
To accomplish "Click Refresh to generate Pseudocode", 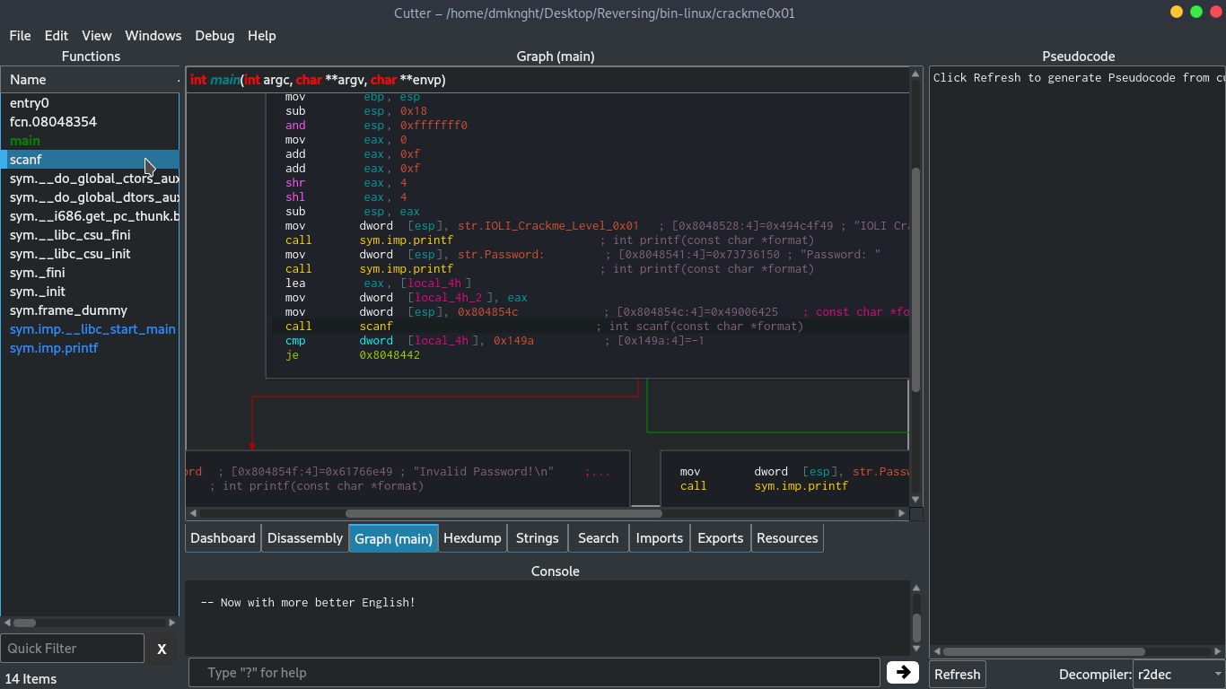I will tap(957, 674).
